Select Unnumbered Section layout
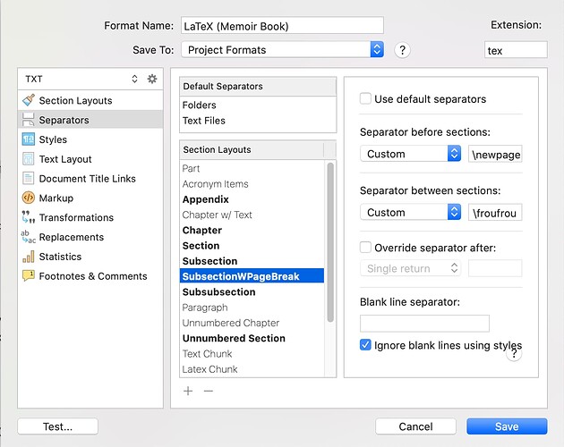This screenshot has width=564, height=447. click(252, 338)
